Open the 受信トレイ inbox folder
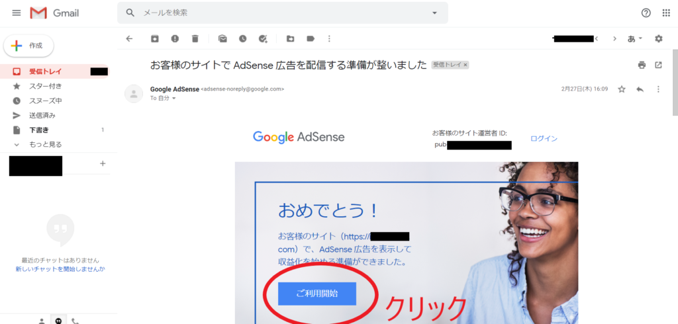678x324 pixels. 55,71
